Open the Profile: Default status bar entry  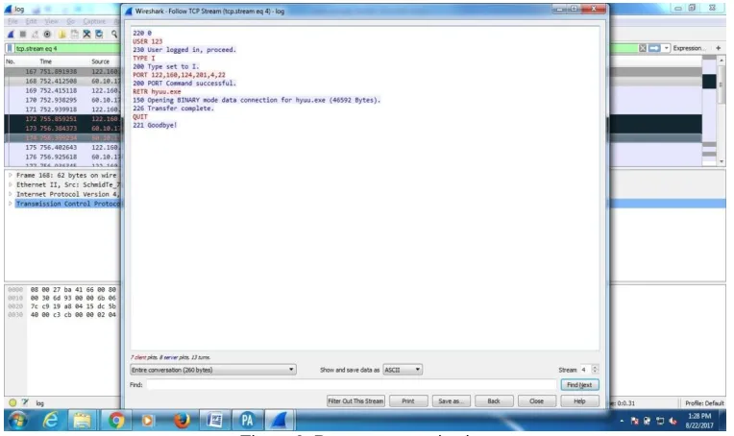pos(704,402)
